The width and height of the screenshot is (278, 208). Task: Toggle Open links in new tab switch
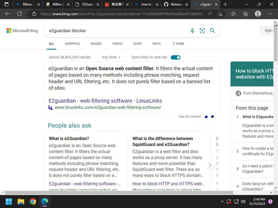(x=176, y=57)
